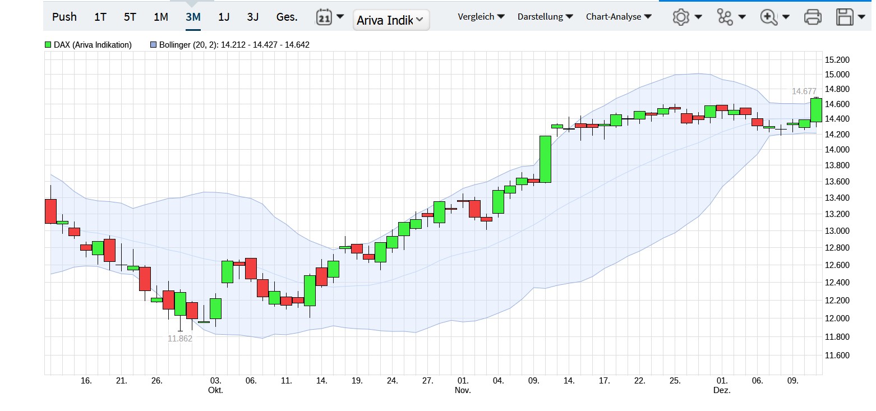
Task: Open the Darstellung dropdown menu
Action: tap(545, 17)
